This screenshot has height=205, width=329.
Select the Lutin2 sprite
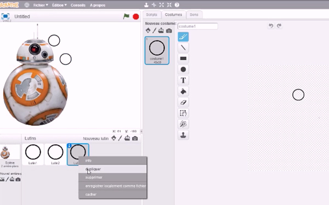coord(55,154)
